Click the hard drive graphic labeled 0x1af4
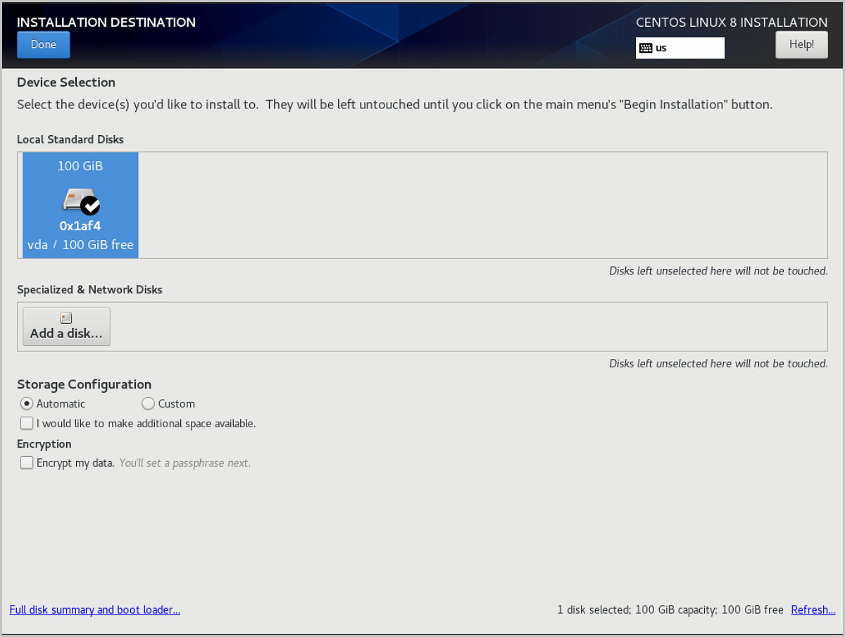This screenshot has height=637, width=845. point(77,199)
